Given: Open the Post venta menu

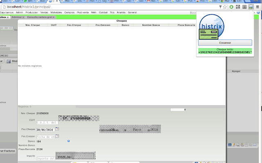Looking at the screenshot, I should coord(83,13).
